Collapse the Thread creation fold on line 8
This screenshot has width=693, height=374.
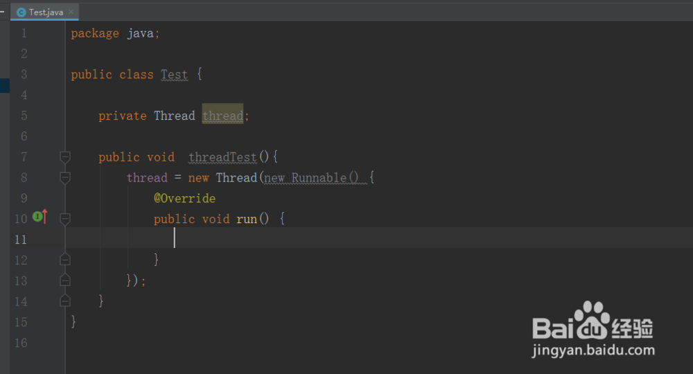point(65,177)
